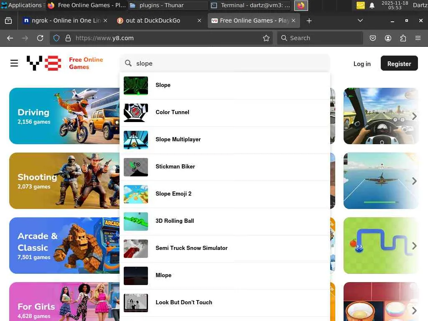Click the browser forward arrow

[25, 38]
